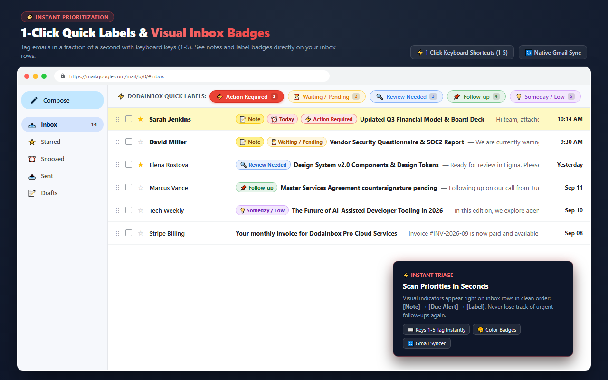Apply the Action Required quick label
This screenshot has width=608, height=380.
247,96
